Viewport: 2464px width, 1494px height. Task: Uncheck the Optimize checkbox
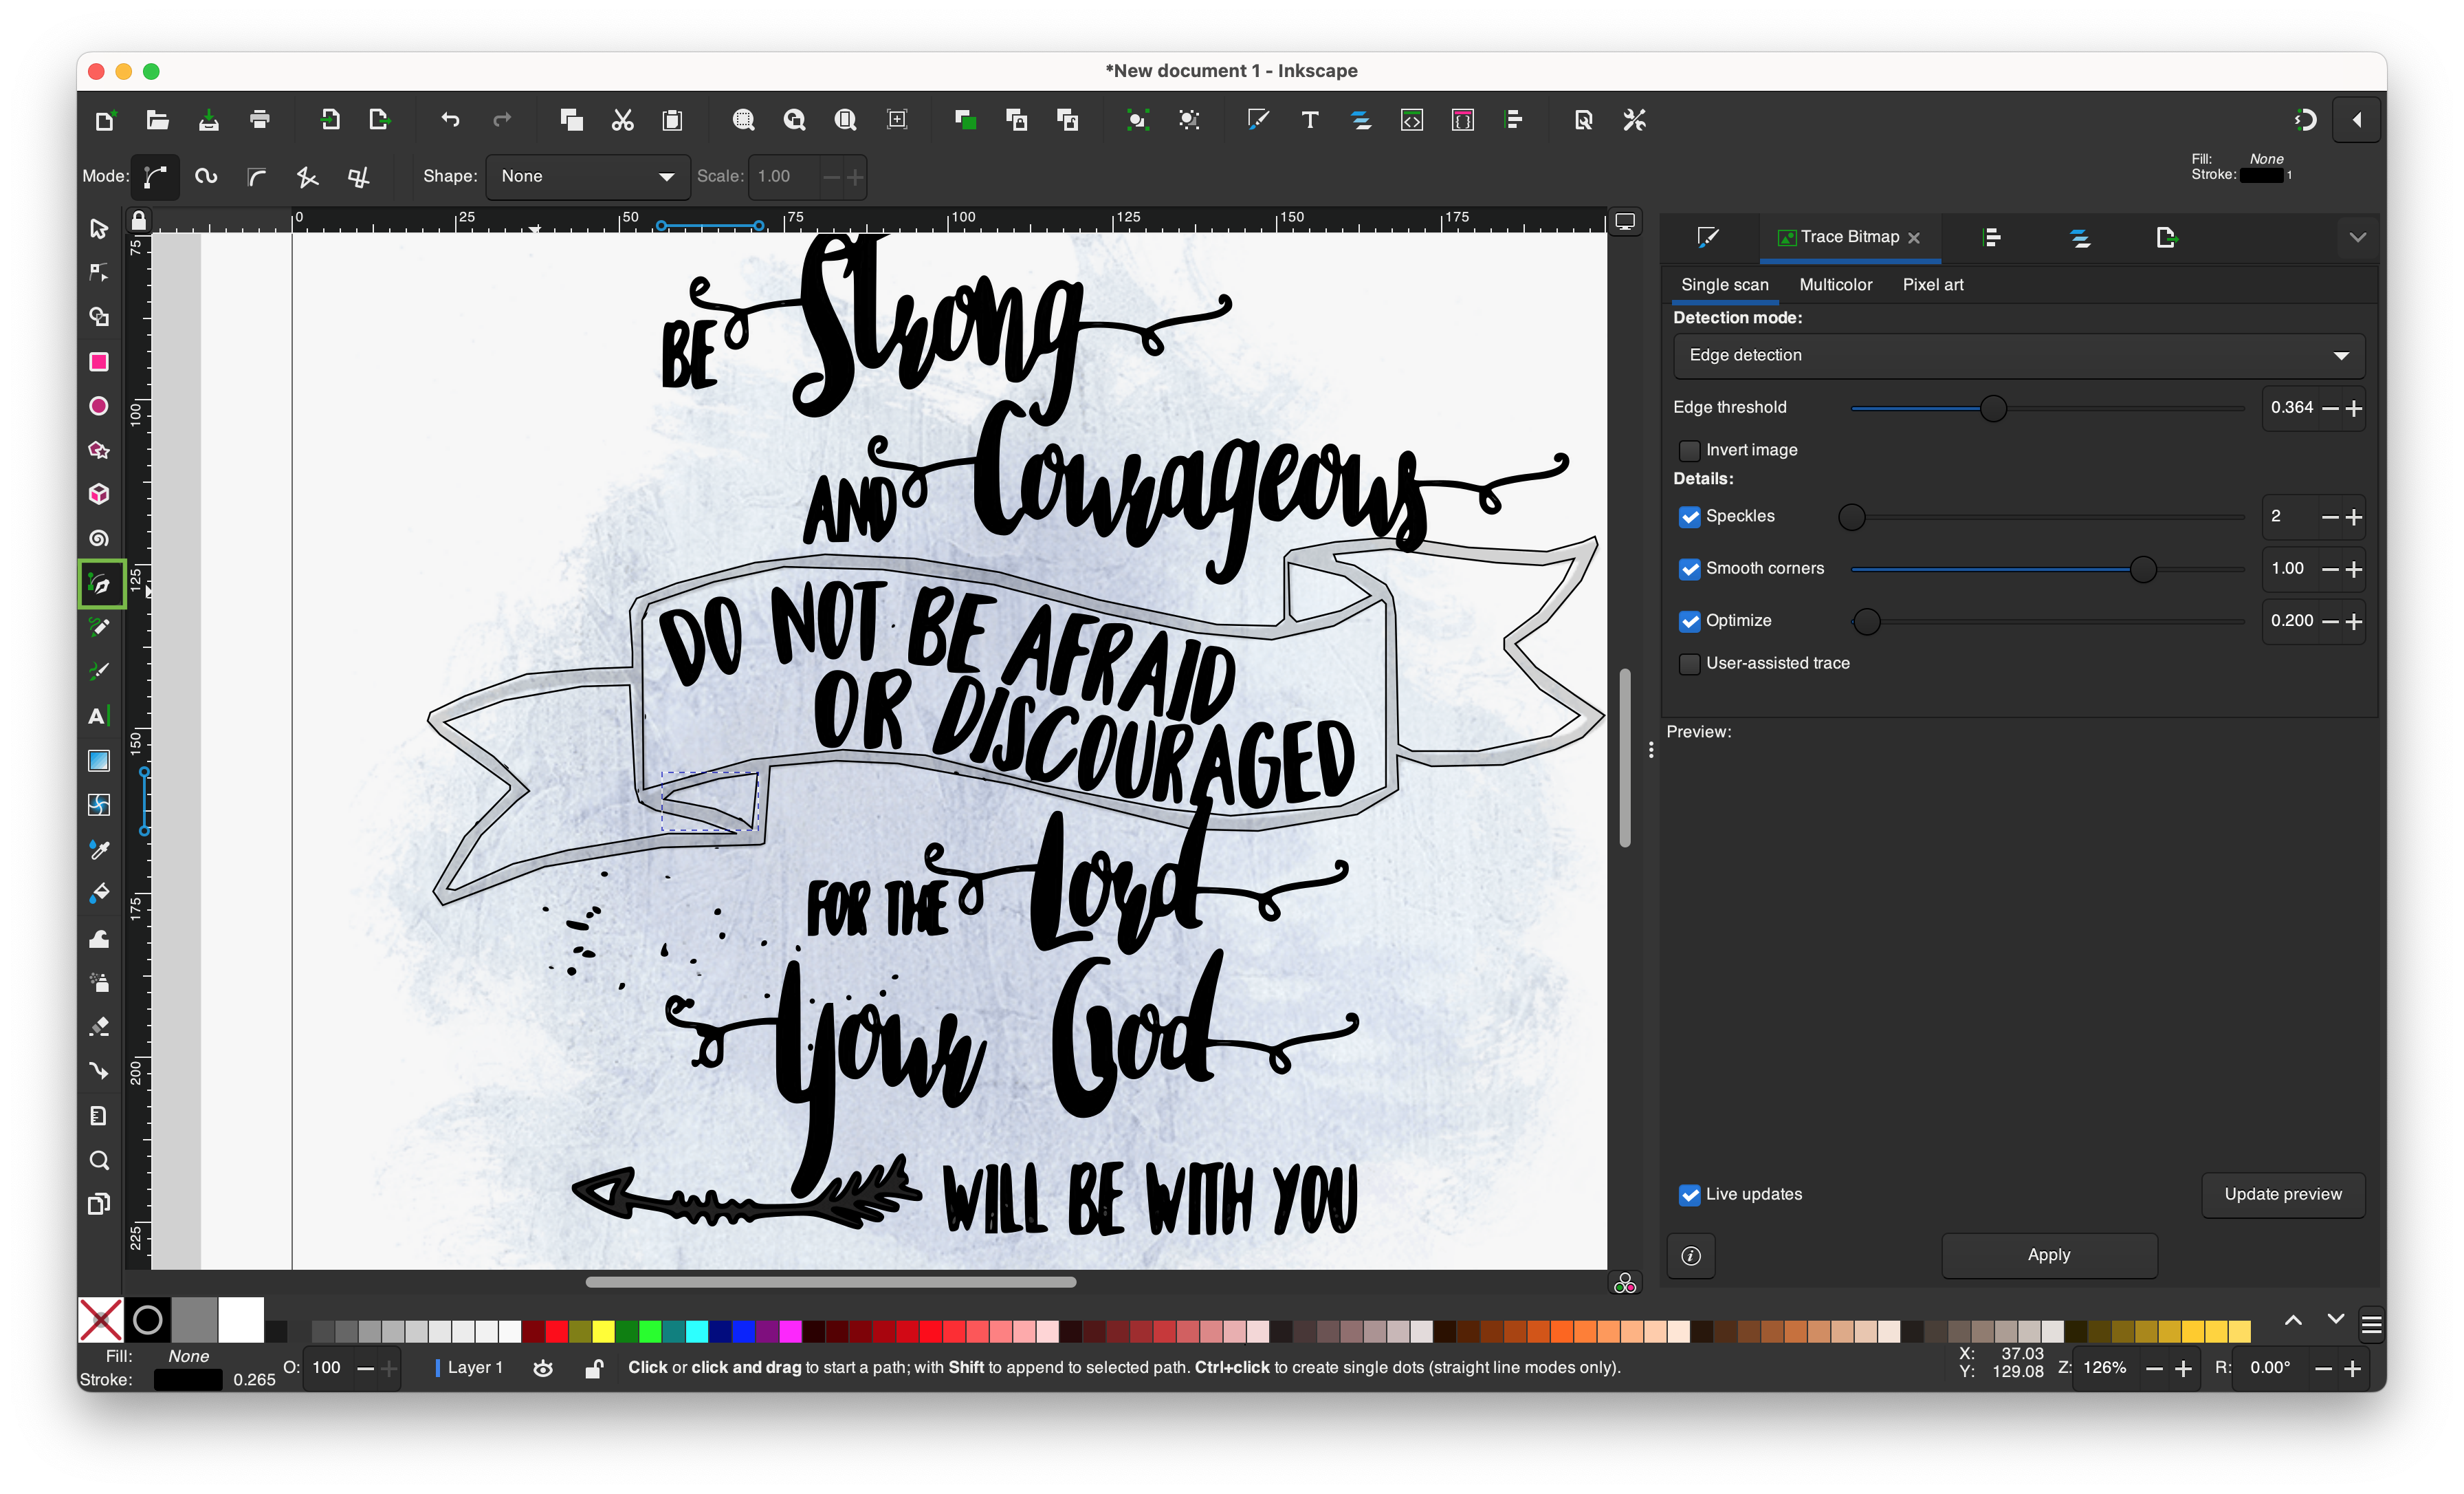click(1689, 620)
